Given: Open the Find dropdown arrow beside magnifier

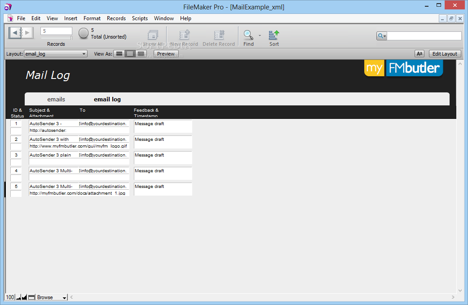Looking at the screenshot, I should pyautogui.click(x=260, y=35).
